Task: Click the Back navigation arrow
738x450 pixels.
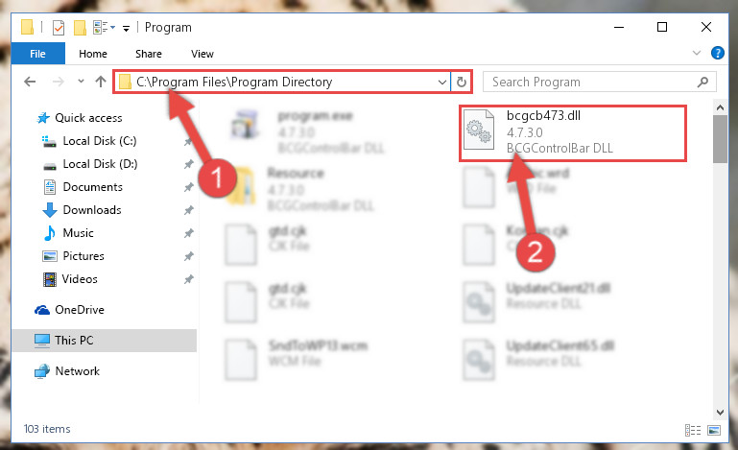Action: [x=30, y=82]
